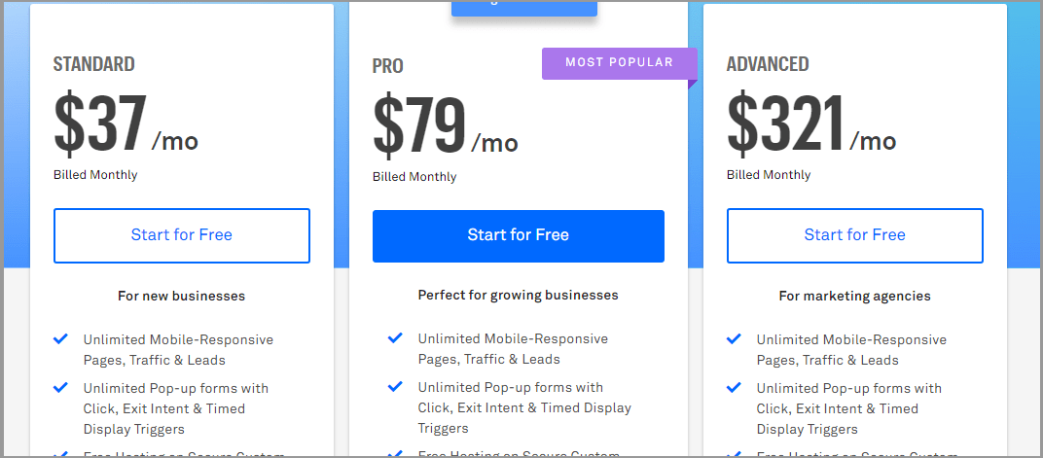Click the $37/mo price

click(126, 126)
